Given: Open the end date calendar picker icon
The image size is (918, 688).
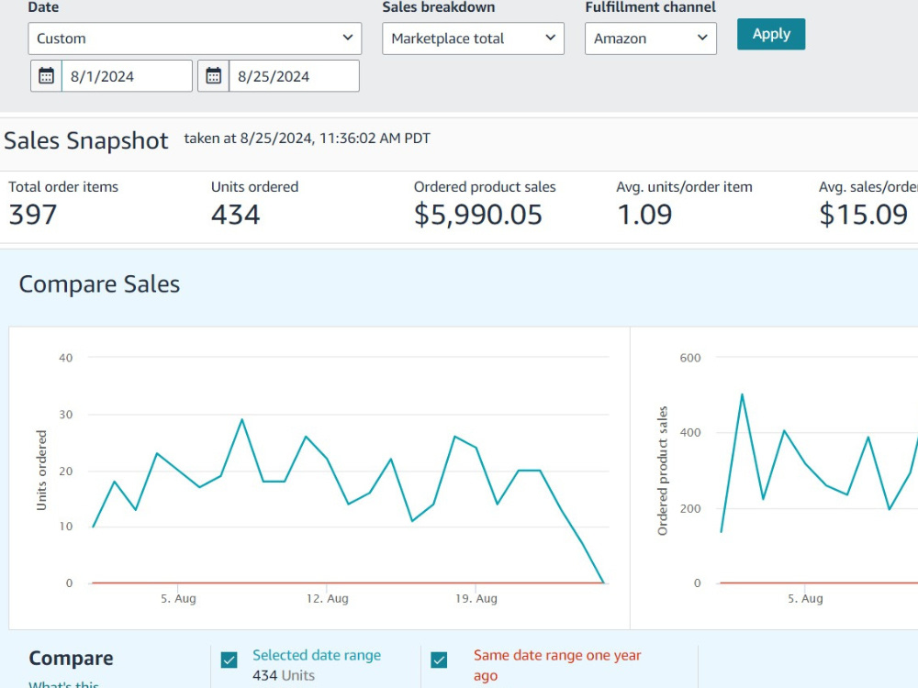Looking at the screenshot, I should (214, 76).
